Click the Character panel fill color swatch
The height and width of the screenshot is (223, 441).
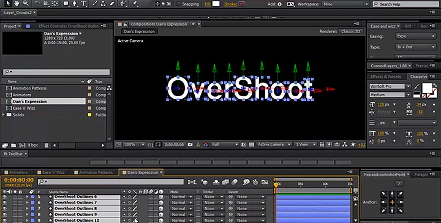(x=427, y=88)
